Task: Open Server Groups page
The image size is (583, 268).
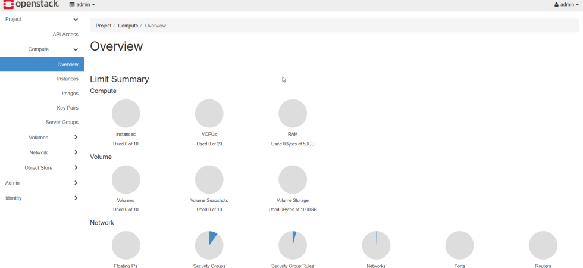Action: [62, 123]
